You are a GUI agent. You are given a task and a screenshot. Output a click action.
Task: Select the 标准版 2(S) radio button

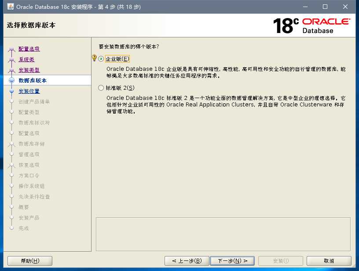[101, 88]
